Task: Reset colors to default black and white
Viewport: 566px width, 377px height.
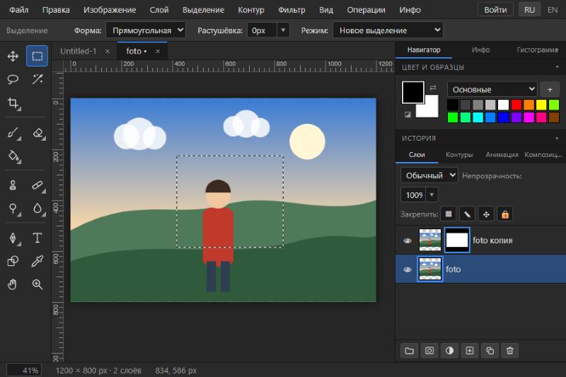Action: coord(408,115)
